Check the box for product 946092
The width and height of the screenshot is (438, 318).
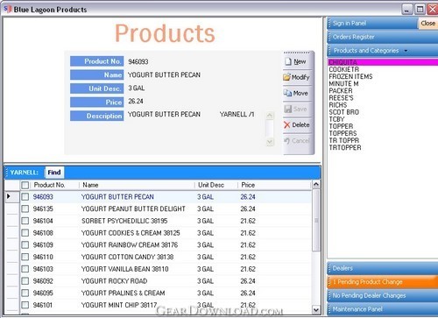tap(25, 280)
